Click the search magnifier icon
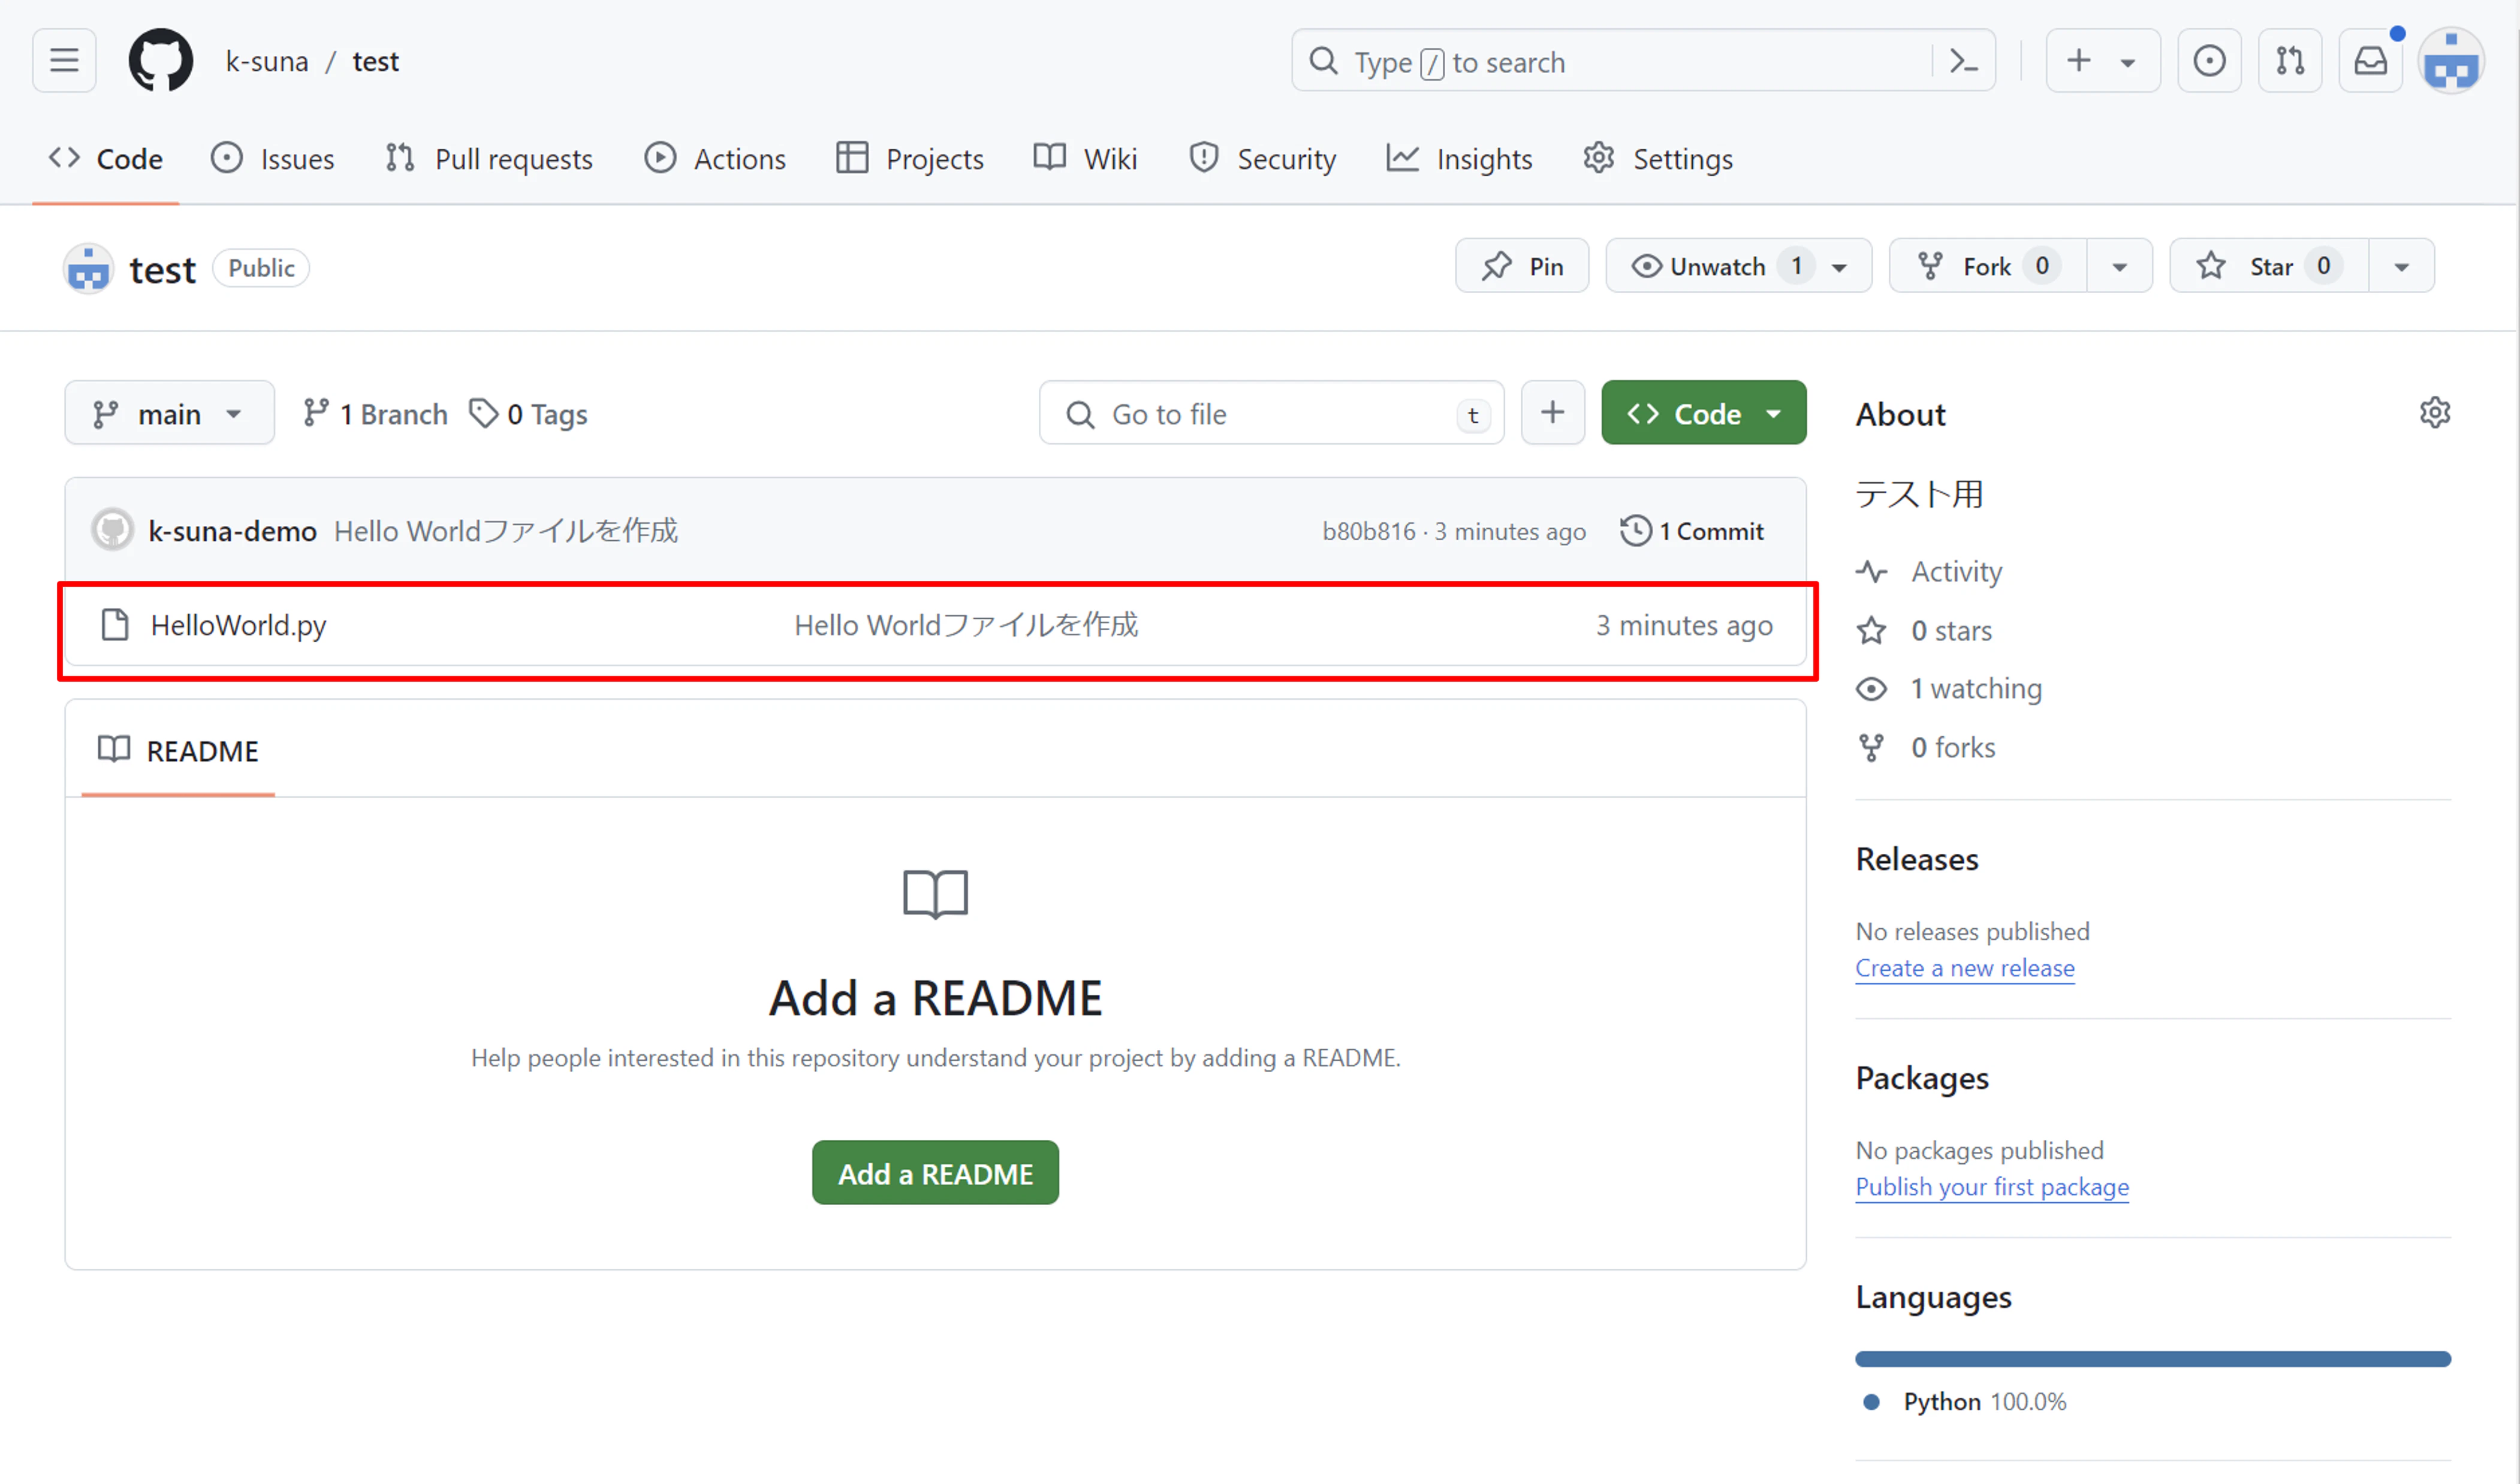Screen dimensions: 2520x1484 (x=1323, y=61)
